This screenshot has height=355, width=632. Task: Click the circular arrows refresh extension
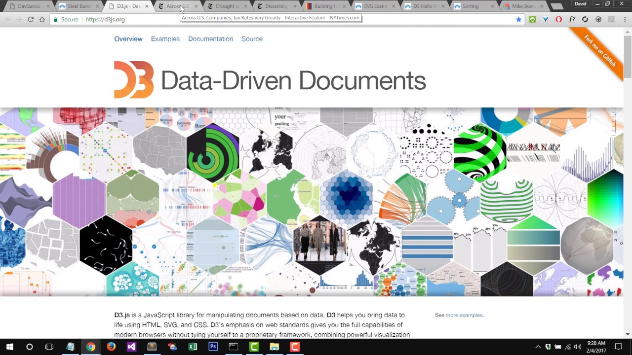pyautogui.click(x=585, y=19)
